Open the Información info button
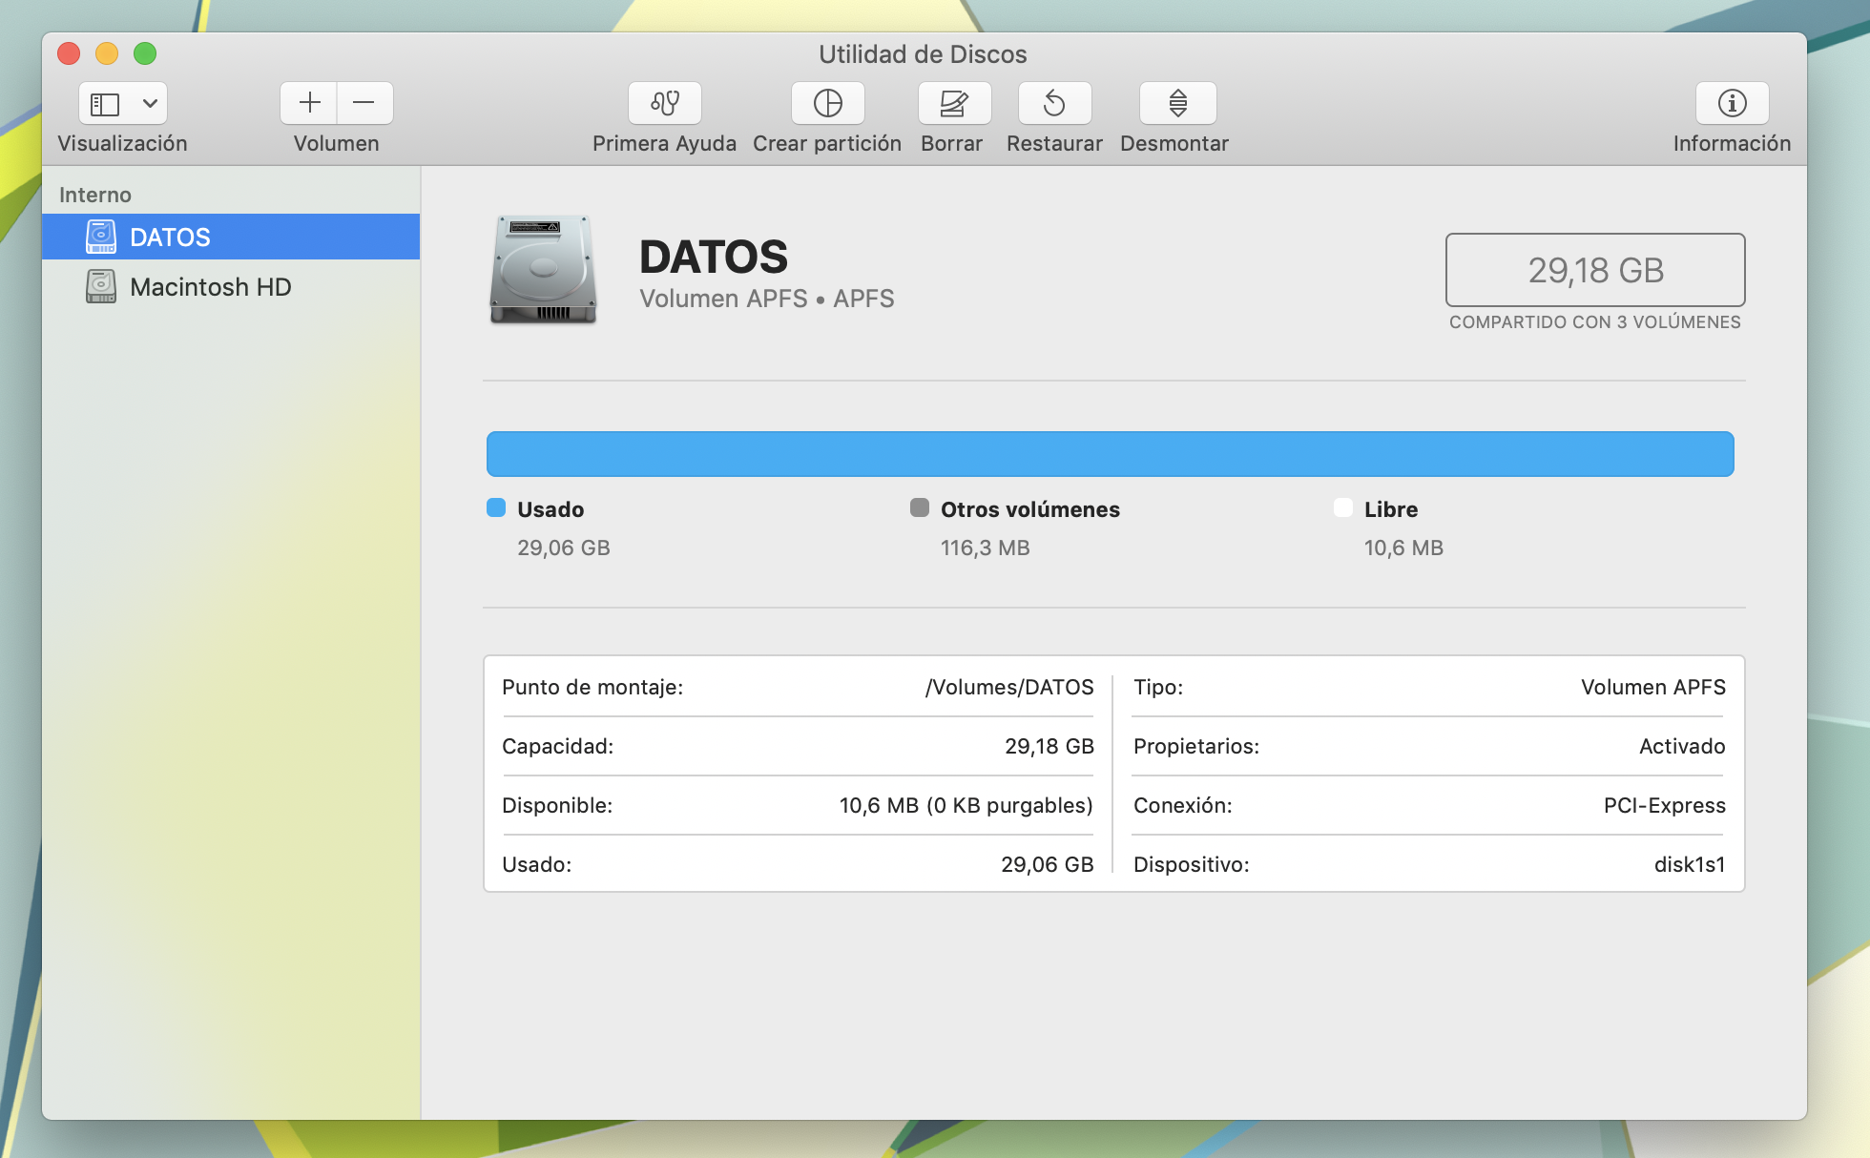 point(1732,103)
